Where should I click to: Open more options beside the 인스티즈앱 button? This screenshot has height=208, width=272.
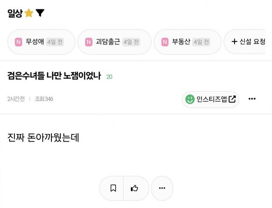pyautogui.click(x=252, y=99)
